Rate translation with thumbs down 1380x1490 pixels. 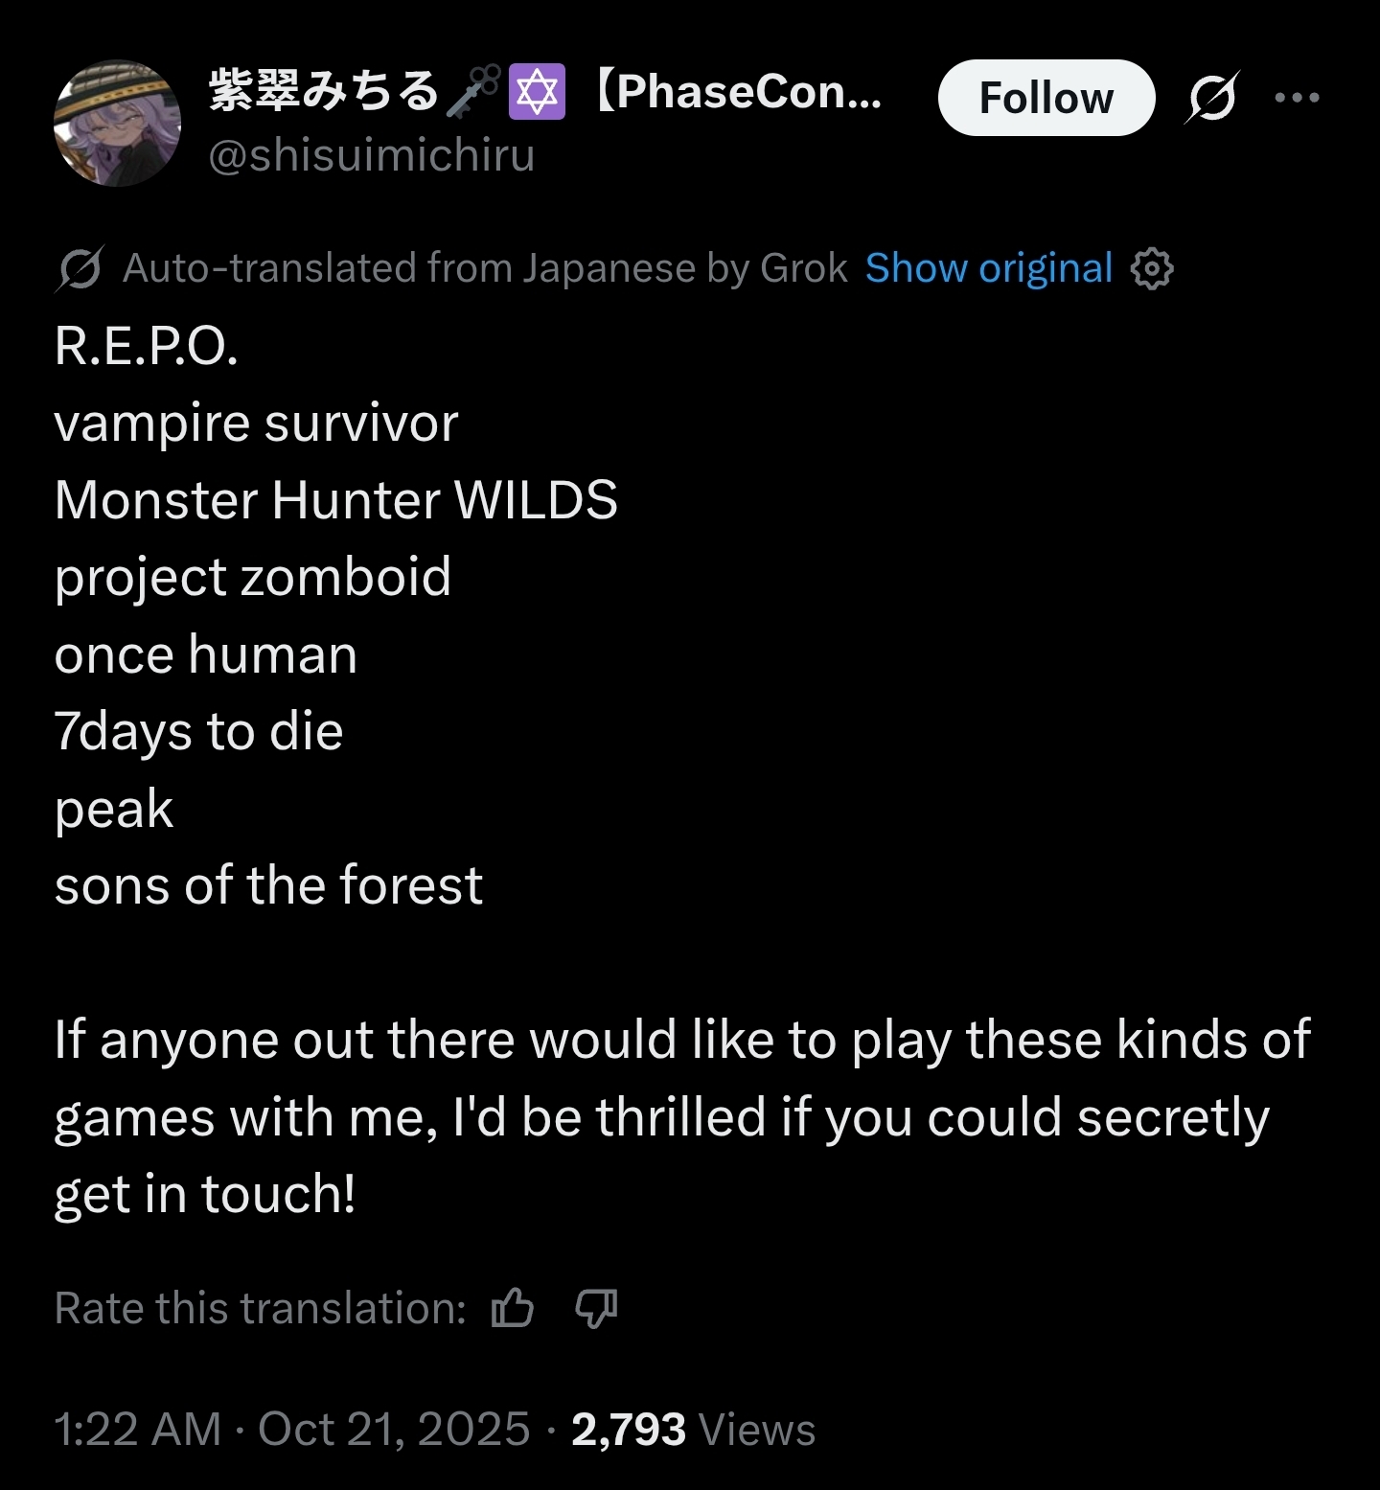tap(596, 1308)
